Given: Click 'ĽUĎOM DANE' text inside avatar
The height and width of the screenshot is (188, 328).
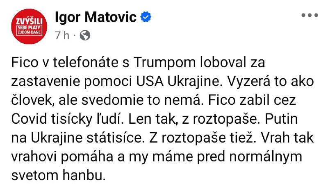Looking at the screenshot, I should point(29,32).
